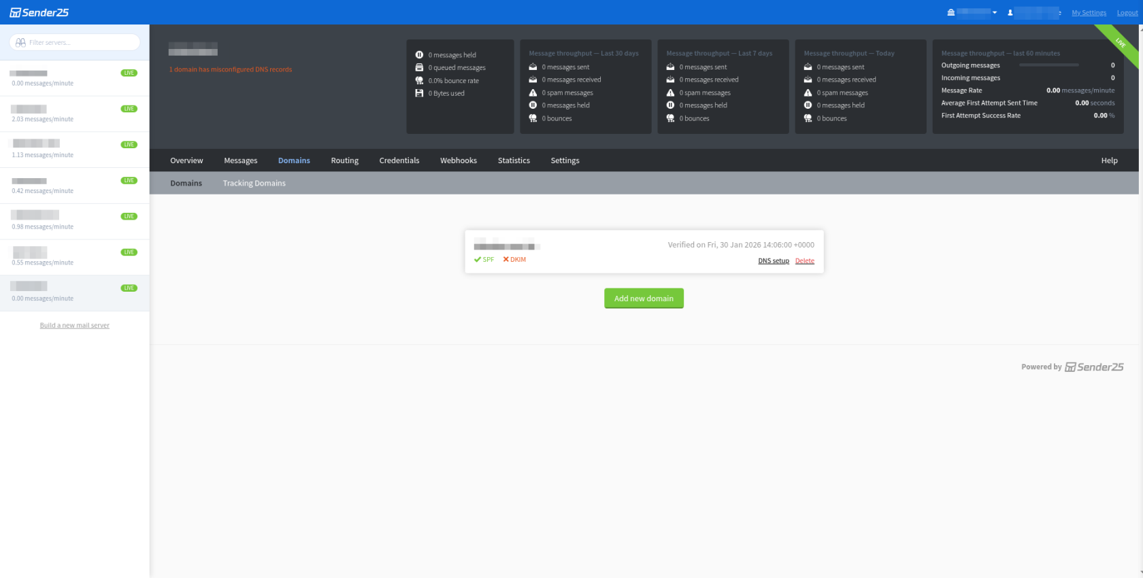Screen dimensions: 1143x578
Task: Click the user profile icon in header
Action: 1010,12
